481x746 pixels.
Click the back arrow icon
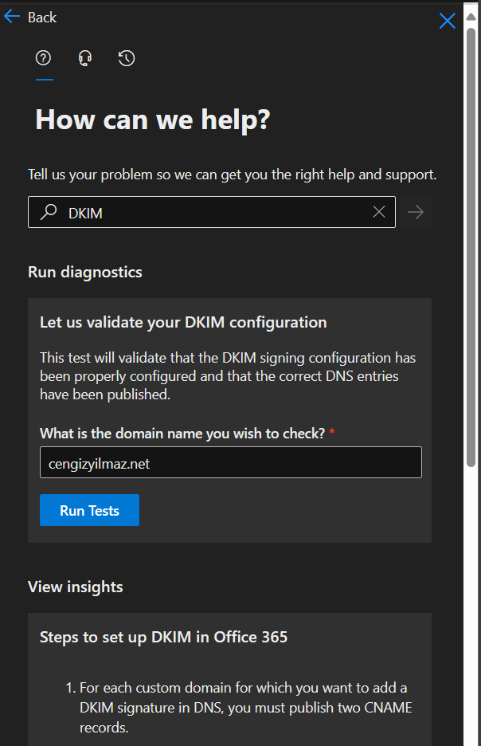[x=12, y=17]
